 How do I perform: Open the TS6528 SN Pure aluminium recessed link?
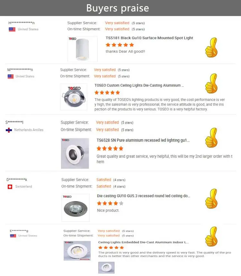coord(143,140)
